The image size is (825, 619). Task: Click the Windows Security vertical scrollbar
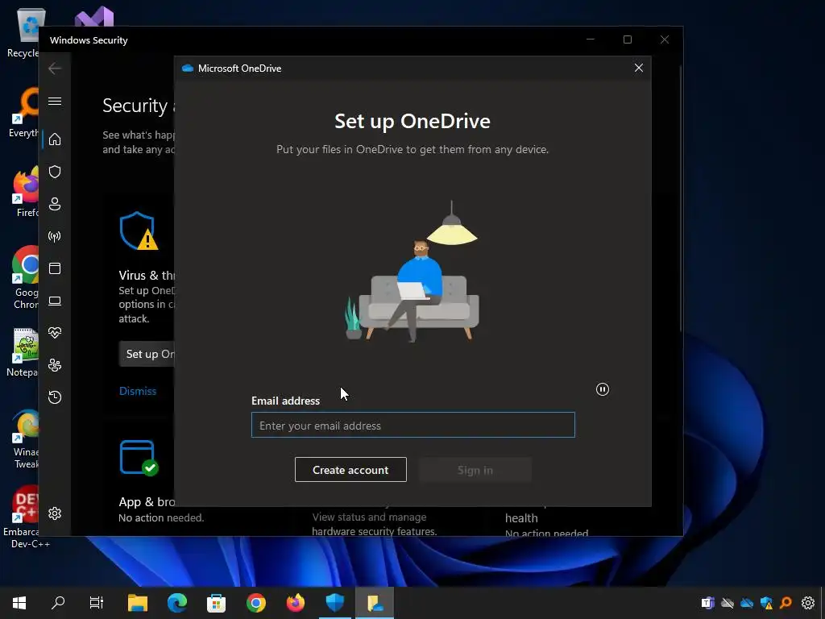click(x=680, y=198)
